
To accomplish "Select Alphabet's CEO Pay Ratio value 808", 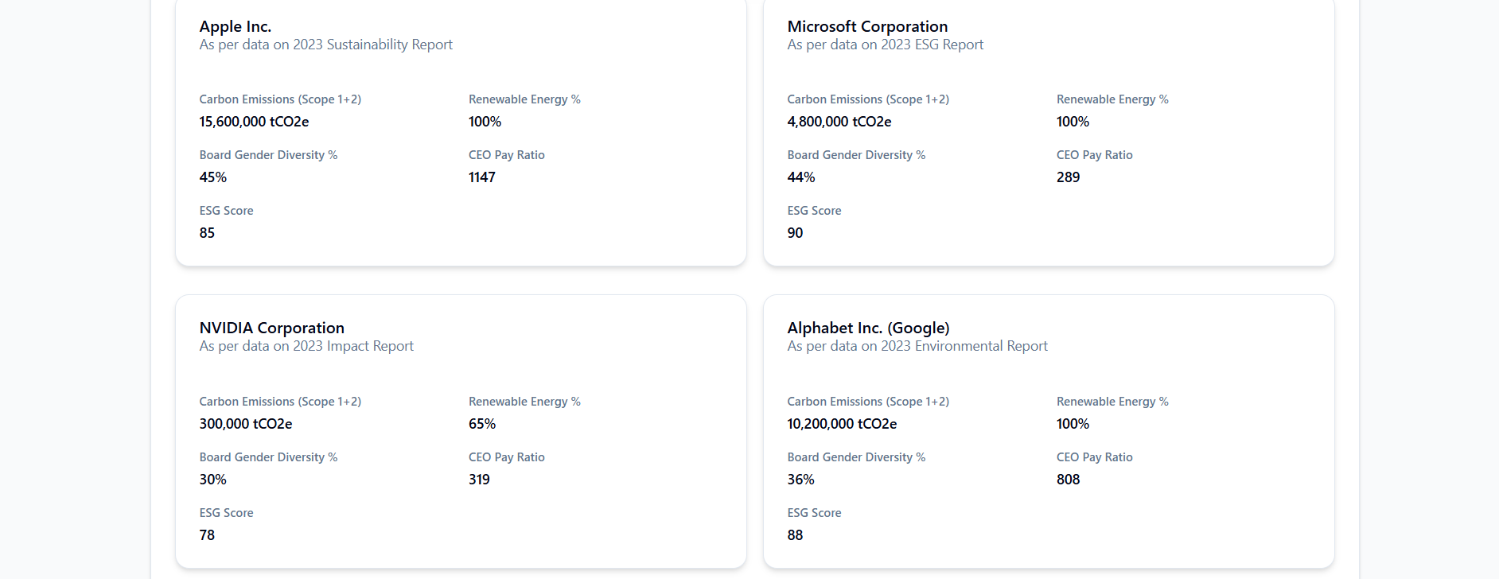I will [1068, 480].
